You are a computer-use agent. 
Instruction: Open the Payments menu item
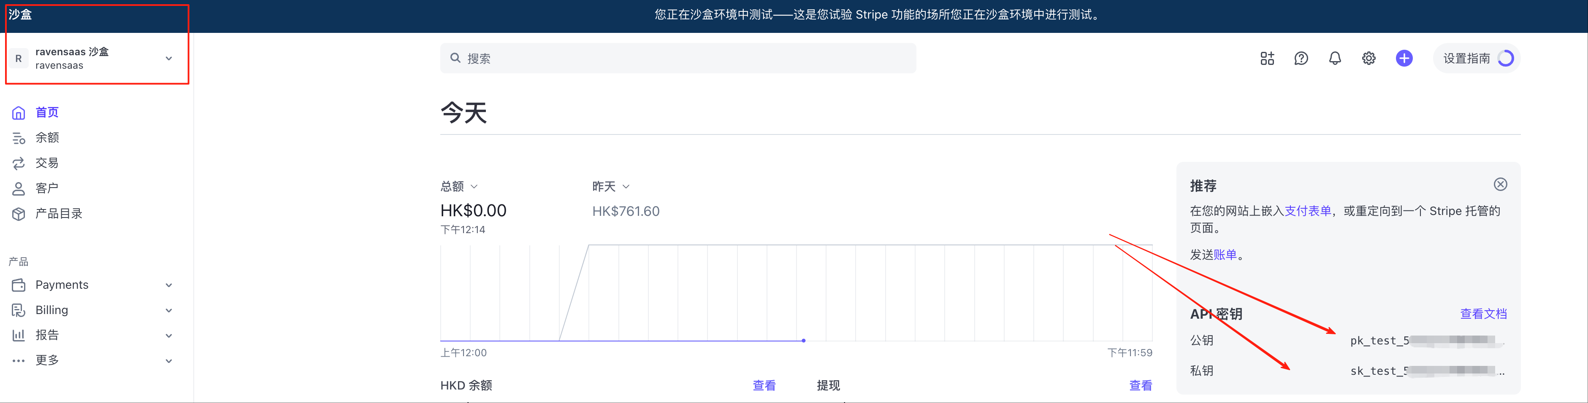click(x=62, y=285)
